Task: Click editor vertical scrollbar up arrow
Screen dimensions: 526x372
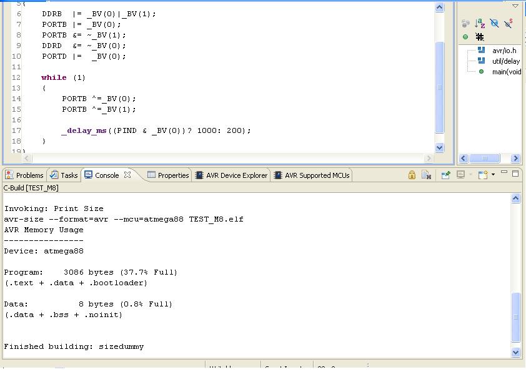Action: [439, 7]
